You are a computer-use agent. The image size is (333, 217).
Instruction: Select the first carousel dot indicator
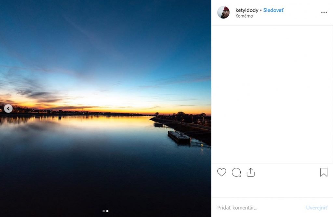pos(104,211)
